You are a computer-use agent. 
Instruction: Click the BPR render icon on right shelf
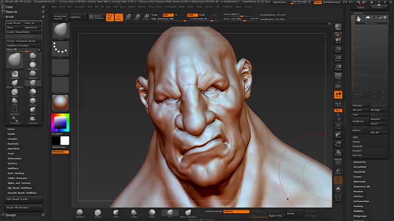pos(338,27)
